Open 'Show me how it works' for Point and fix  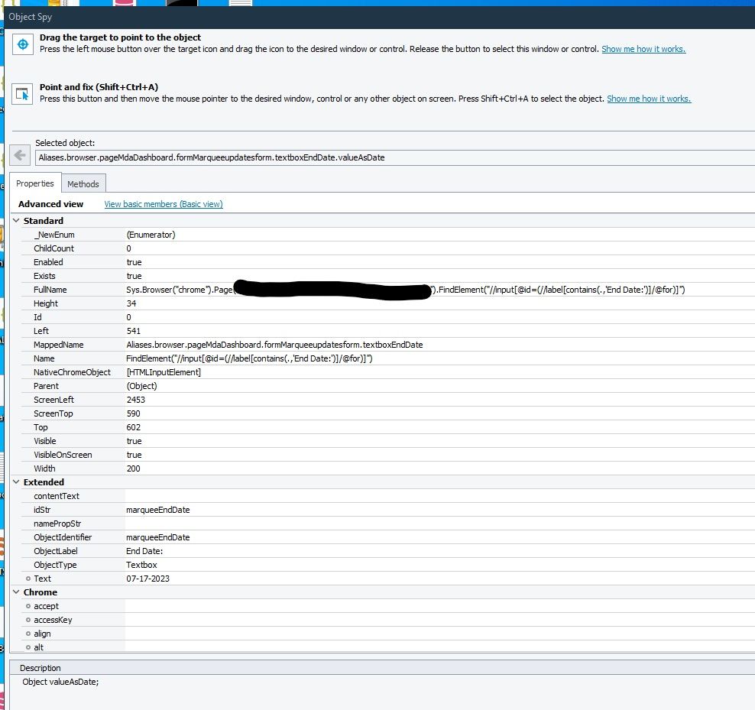point(649,99)
